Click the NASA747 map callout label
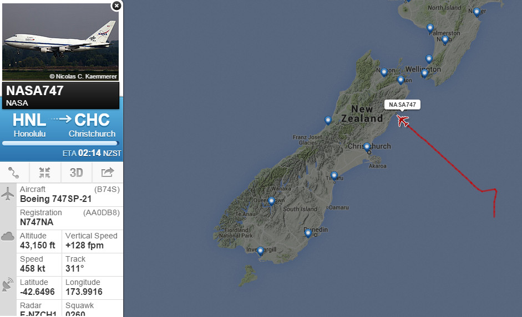 (402, 105)
